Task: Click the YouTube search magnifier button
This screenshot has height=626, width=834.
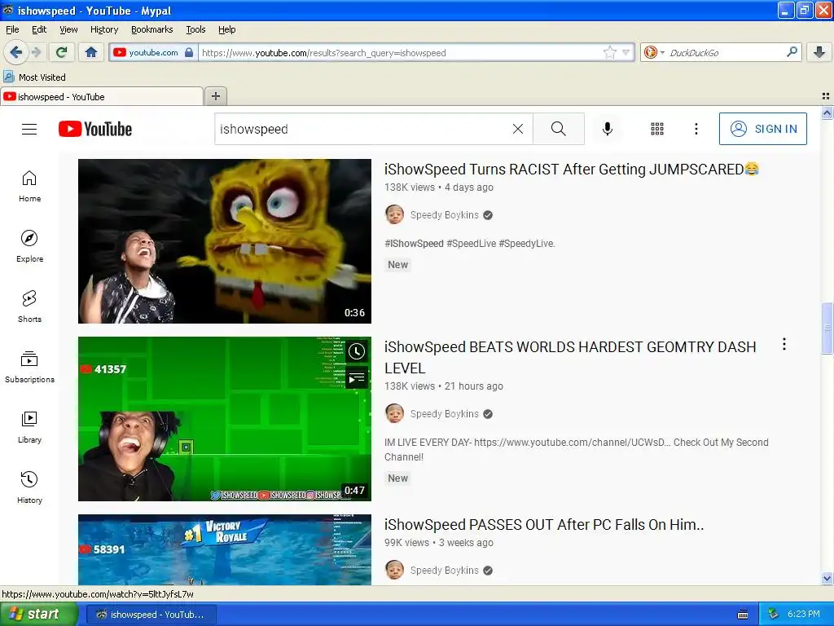Action: tap(559, 129)
